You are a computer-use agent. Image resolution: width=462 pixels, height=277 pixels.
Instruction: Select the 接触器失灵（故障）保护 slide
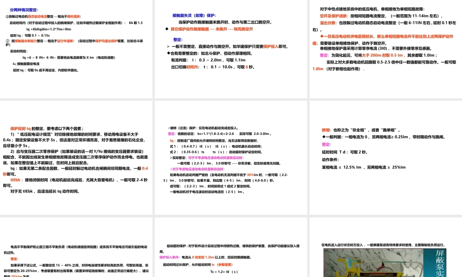click(231, 49)
